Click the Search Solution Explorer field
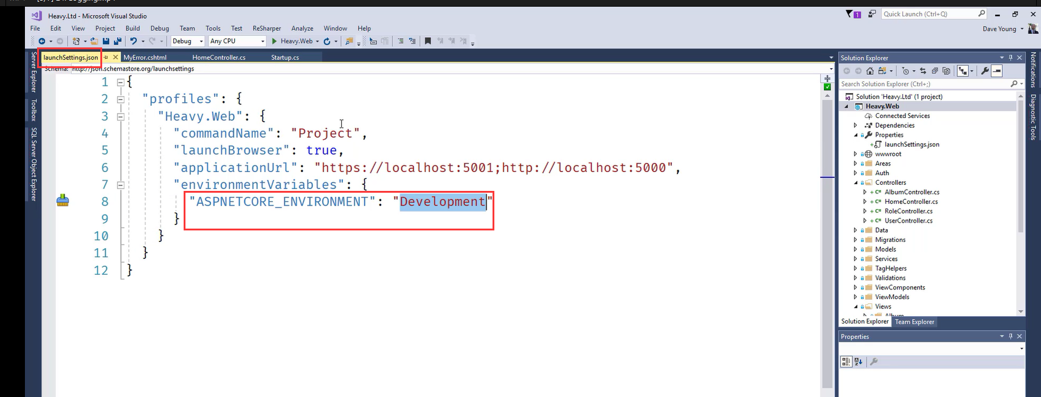The height and width of the screenshot is (397, 1041). point(923,84)
